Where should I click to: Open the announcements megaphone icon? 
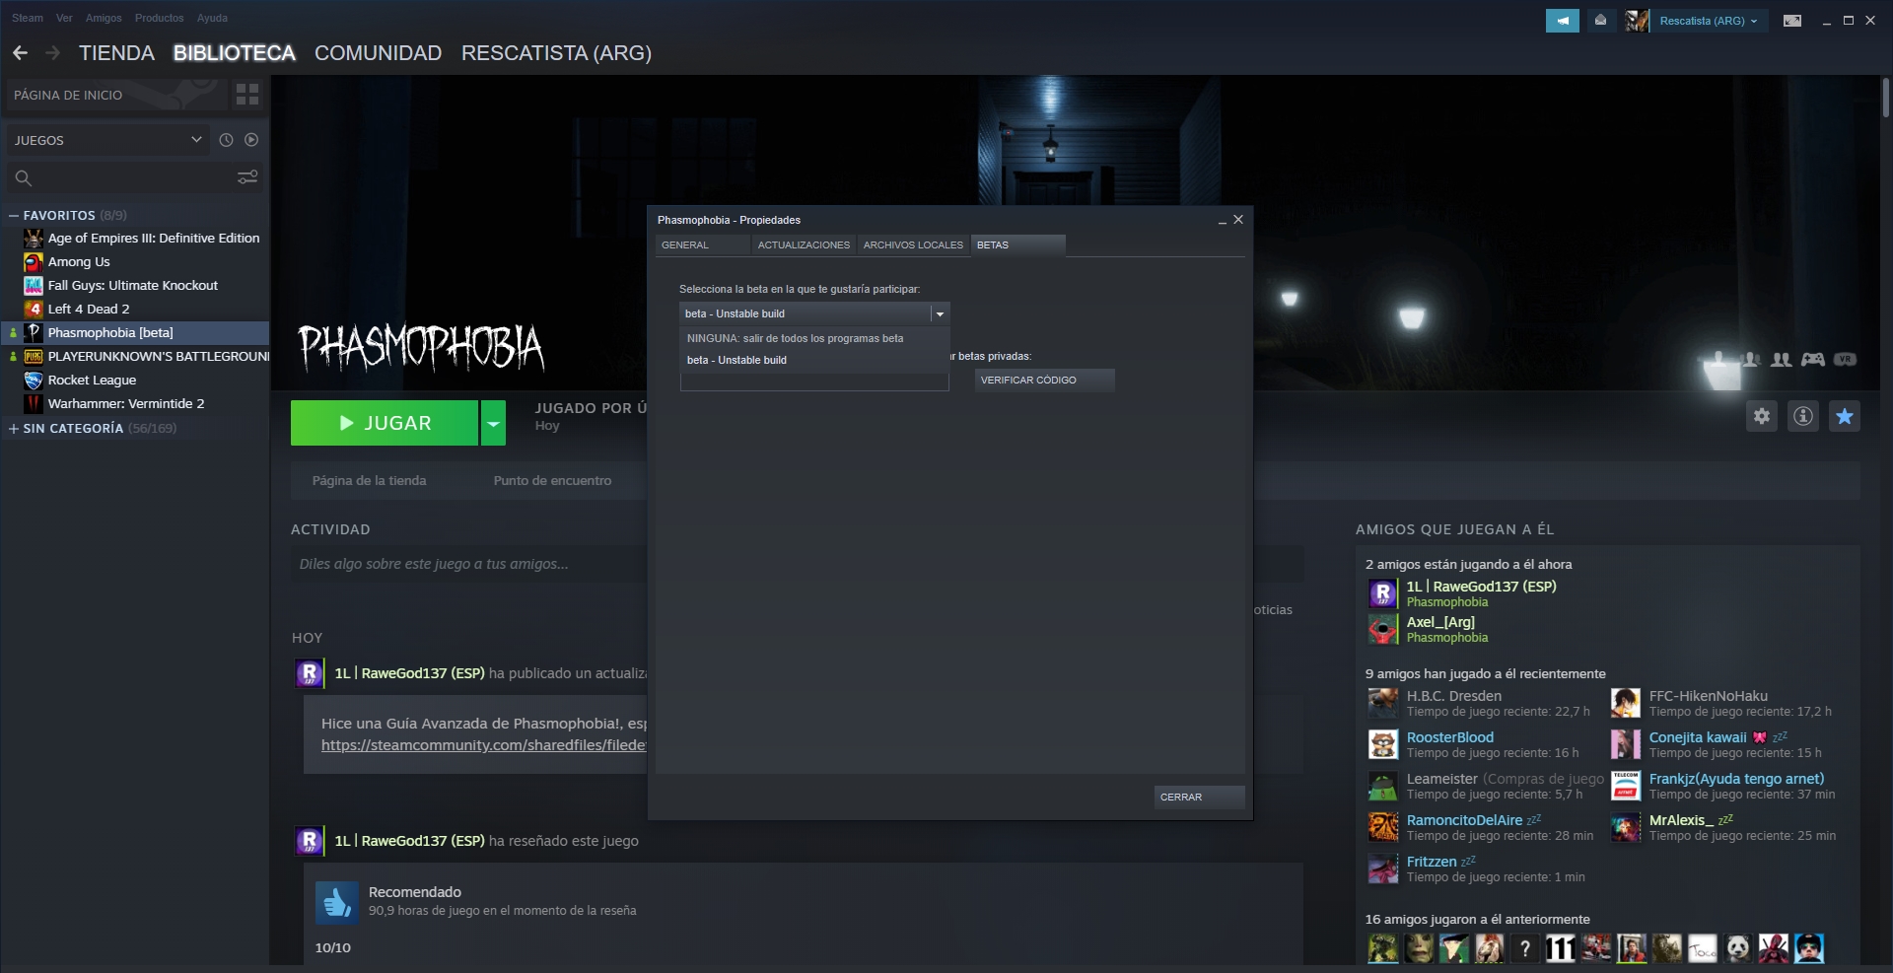[1563, 21]
